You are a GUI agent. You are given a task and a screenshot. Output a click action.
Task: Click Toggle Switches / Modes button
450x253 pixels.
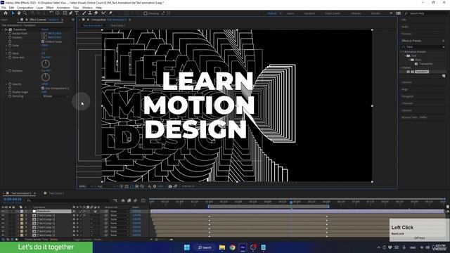click(87, 239)
